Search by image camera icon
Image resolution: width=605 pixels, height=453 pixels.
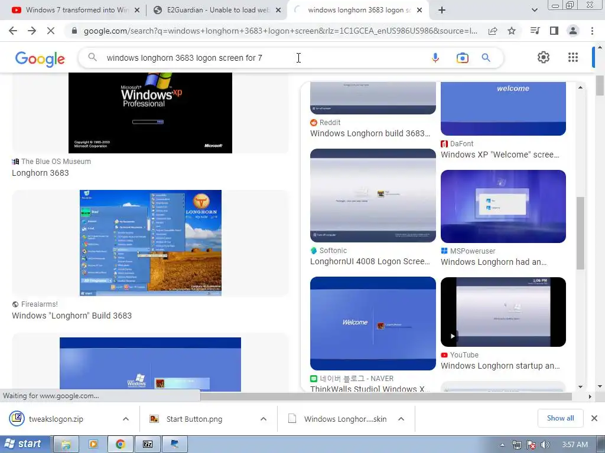(x=462, y=58)
